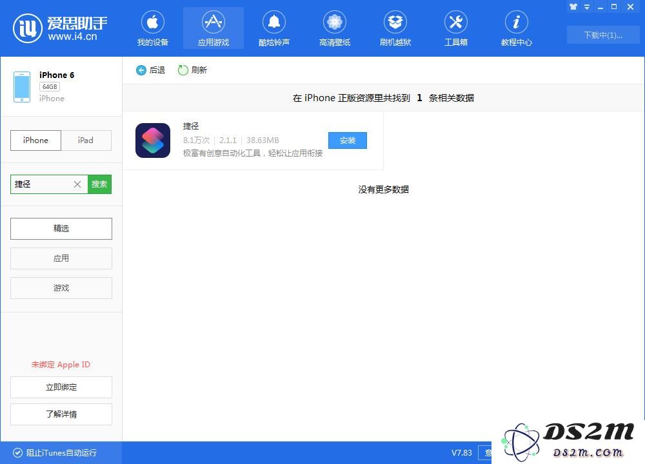Click the 38.63MB size text
The width and height of the screenshot is (645, 464).
pyautogui.click(x=263, y=140)
